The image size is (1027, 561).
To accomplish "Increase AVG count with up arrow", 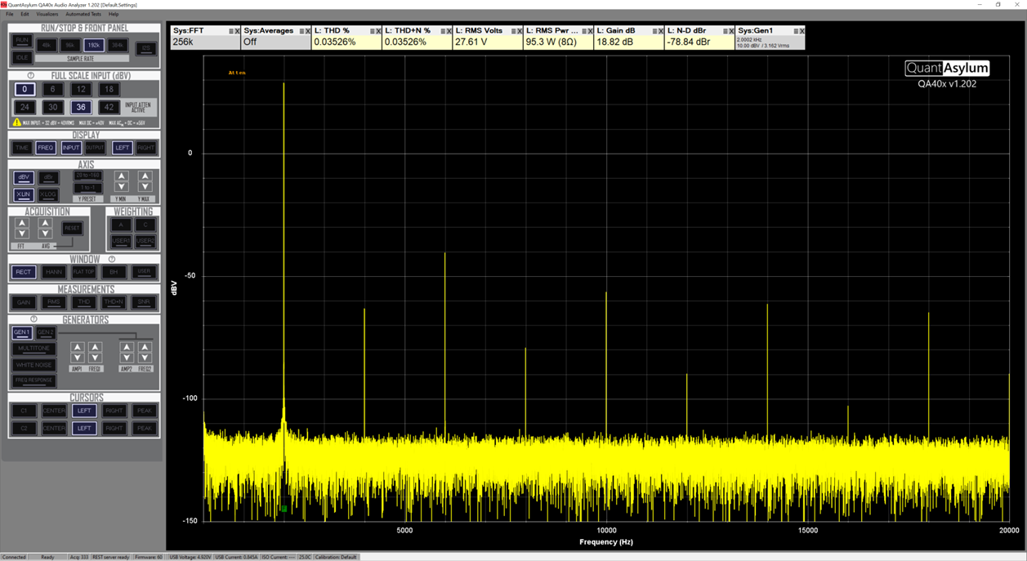I will 46,223.
